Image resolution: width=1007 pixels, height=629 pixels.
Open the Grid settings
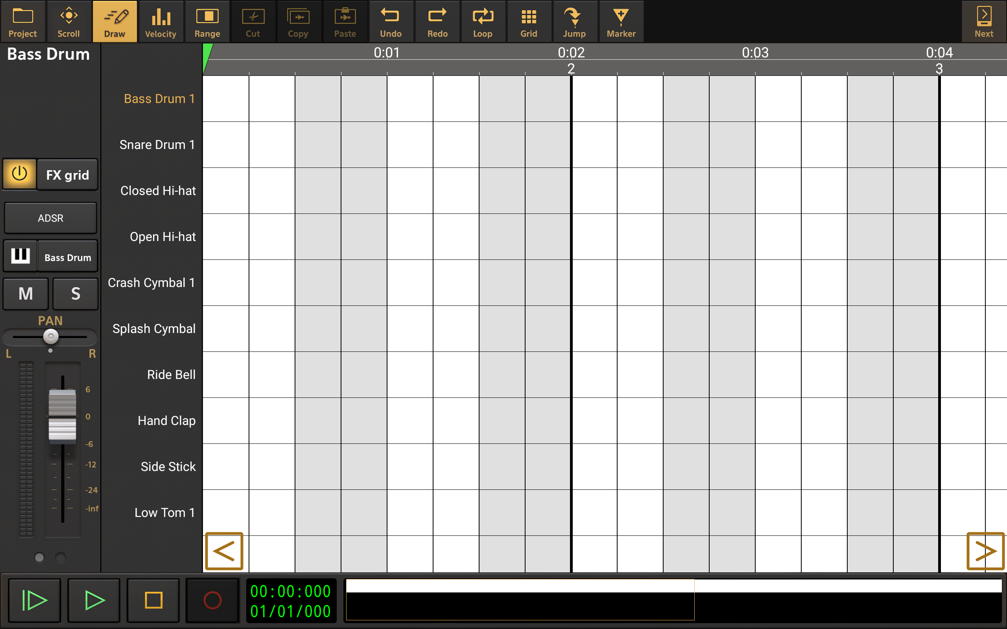[528, 22]
